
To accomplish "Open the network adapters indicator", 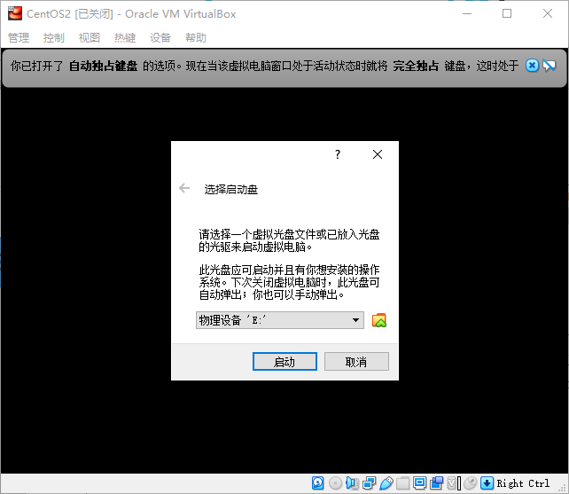I will point(369,483).
